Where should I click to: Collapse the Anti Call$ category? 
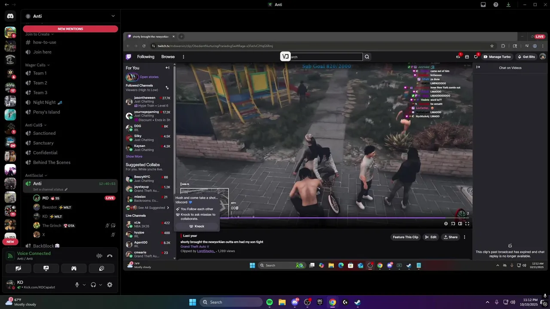36,125
